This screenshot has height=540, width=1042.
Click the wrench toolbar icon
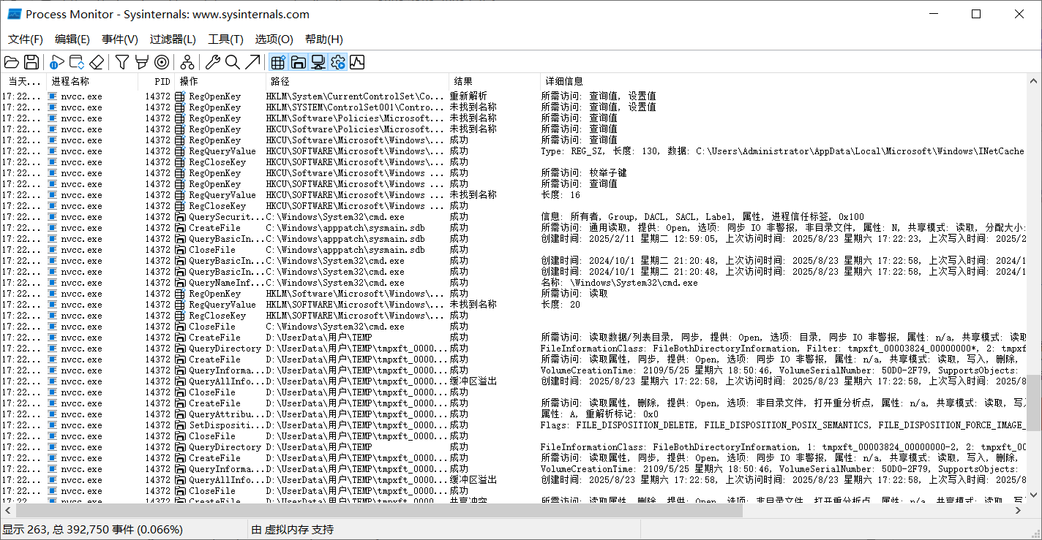coord(213,62)
